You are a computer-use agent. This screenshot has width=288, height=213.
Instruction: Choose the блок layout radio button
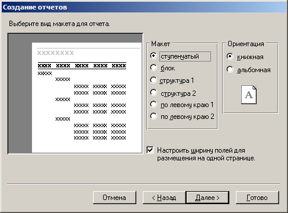[x=153, y=67]
